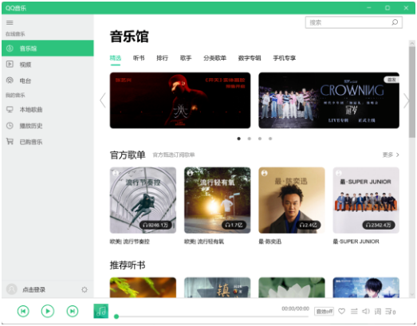Open 流行轻有氧 playlist cover
417x326 pixels.
click(218, 200)
